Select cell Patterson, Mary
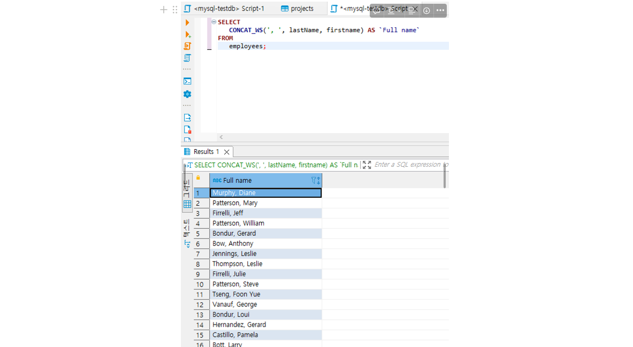The image size is (633, 347). 265,203
